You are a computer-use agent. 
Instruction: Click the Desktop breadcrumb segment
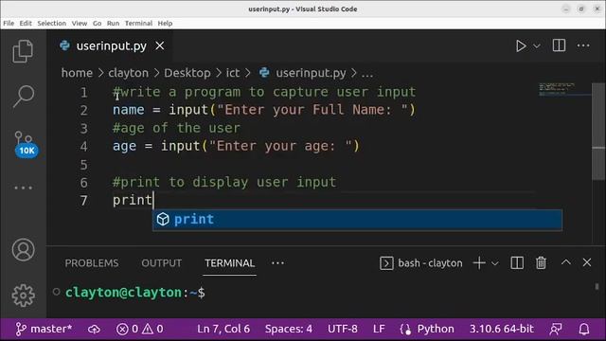point(187,73)
